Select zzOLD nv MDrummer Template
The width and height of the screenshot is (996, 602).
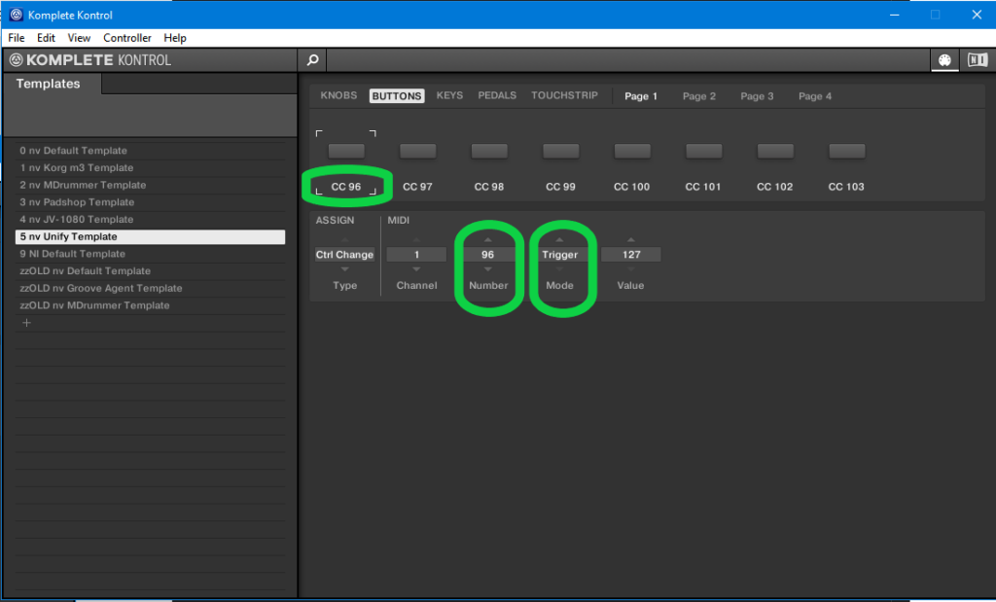coord(150,304)
